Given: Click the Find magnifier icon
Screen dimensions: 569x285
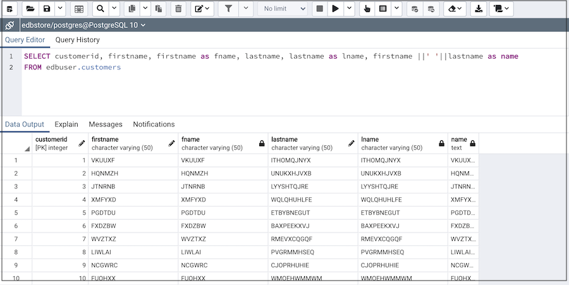Looking at the screenshot, I should [x=100, y=9].
